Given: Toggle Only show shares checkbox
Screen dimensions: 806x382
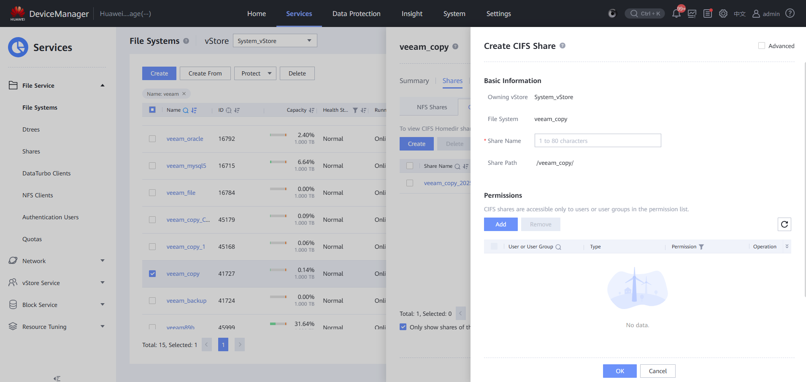Looking at the screenshot, I should [403, 327].
